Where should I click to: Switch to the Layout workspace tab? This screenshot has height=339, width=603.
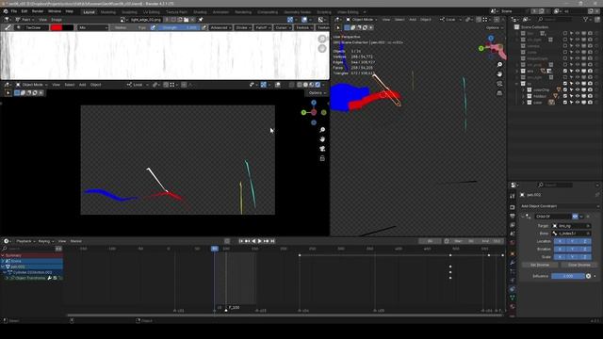click(x=89, y=12)
